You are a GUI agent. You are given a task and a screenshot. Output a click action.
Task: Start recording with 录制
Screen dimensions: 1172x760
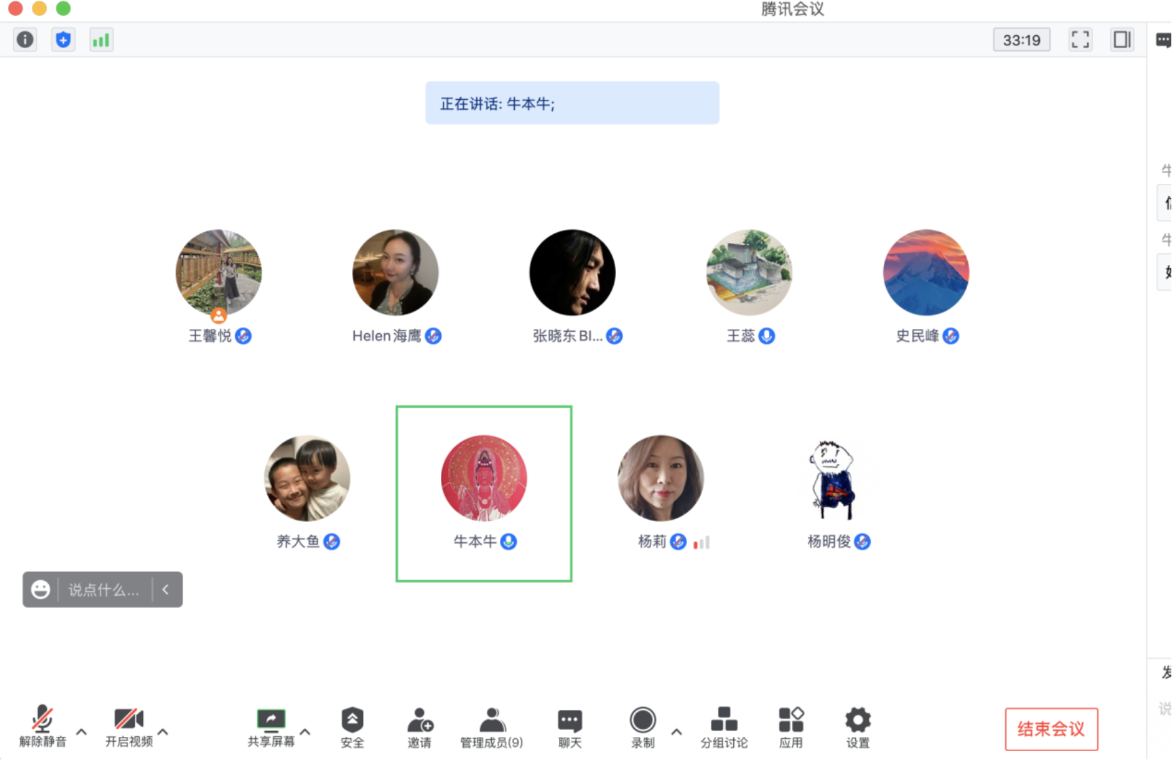point(642,727)
